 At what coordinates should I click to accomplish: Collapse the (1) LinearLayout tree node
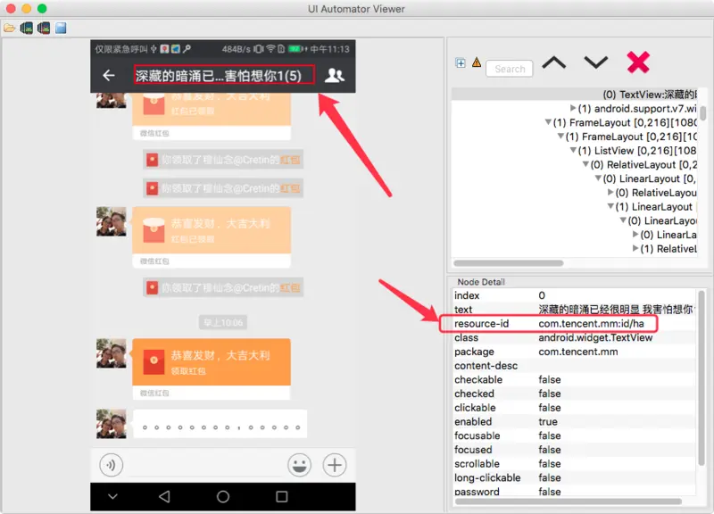pyautogui.click(x=610, y=207)
